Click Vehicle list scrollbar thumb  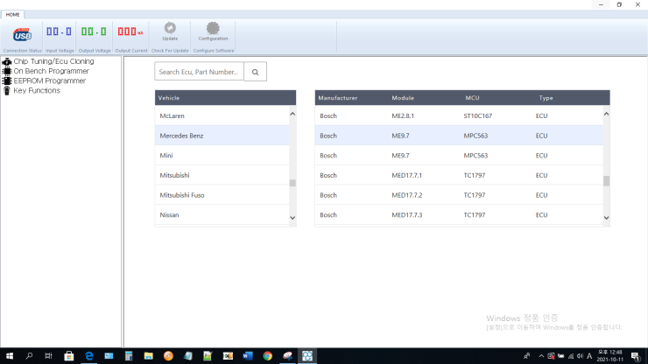(x=292, y=183)
